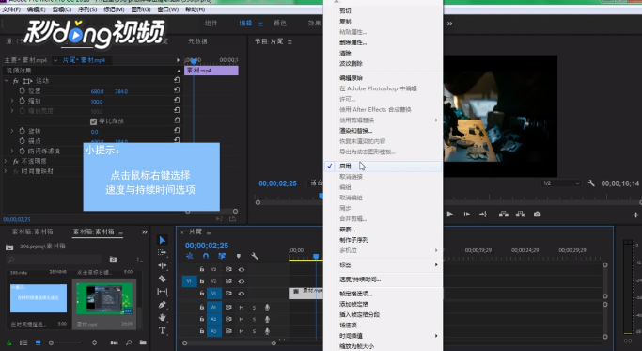Viewport: 642px width, 351px height.
Task: Click Step Forward one frame button
Action: tap(467, 214)
